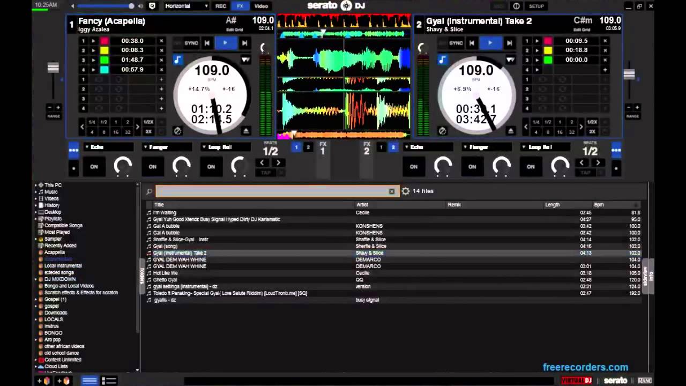Click RANGE button beside deck 2 pitch
This screenshot has width=686, height=386.
(x=632, y=116)
